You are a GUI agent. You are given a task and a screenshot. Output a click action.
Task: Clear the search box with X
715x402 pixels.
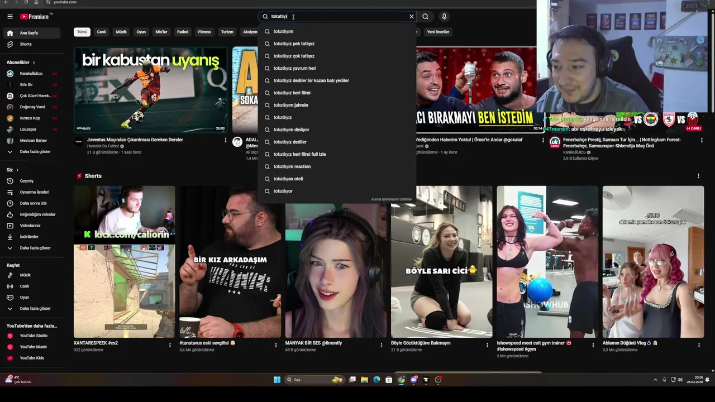(x=412, y=17)
